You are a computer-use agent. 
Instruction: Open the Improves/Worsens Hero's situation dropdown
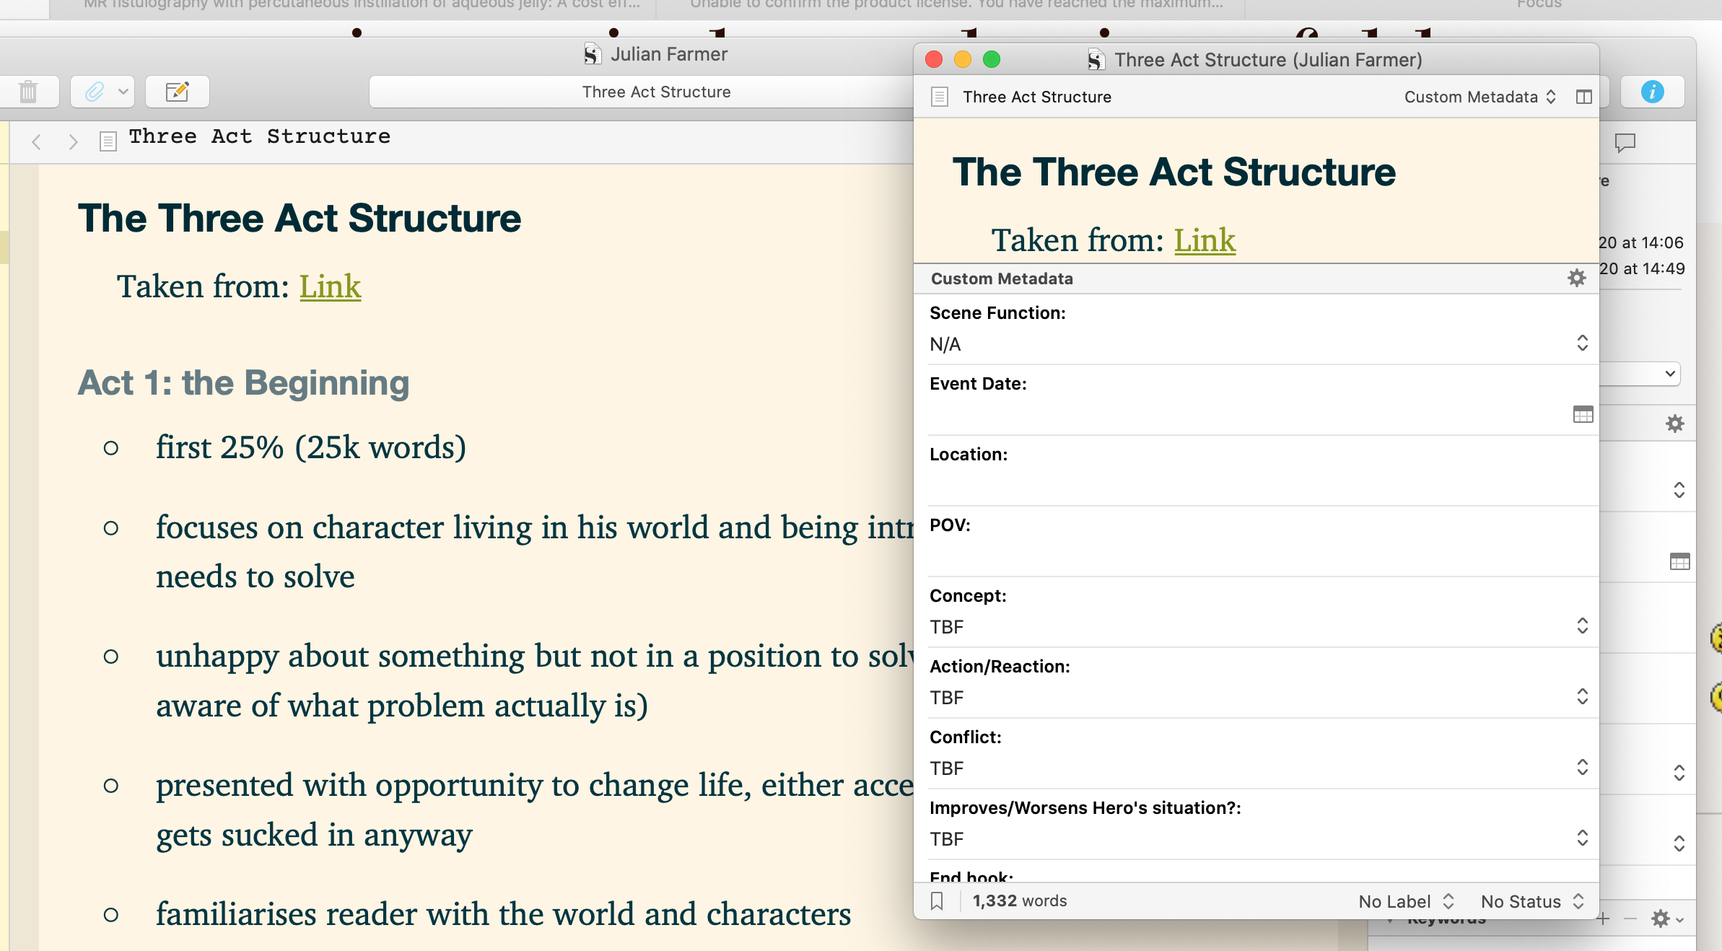click(x=1259, y=838)
